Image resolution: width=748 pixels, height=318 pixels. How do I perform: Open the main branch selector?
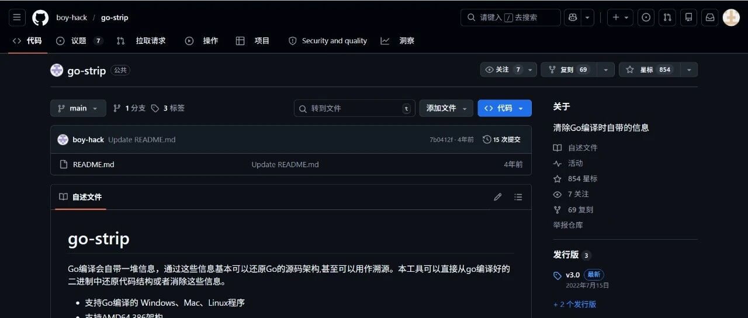click(x=78, y=108)
